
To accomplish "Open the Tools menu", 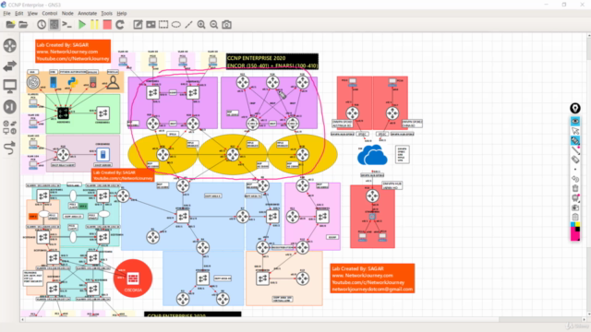I will pos(107,13).
